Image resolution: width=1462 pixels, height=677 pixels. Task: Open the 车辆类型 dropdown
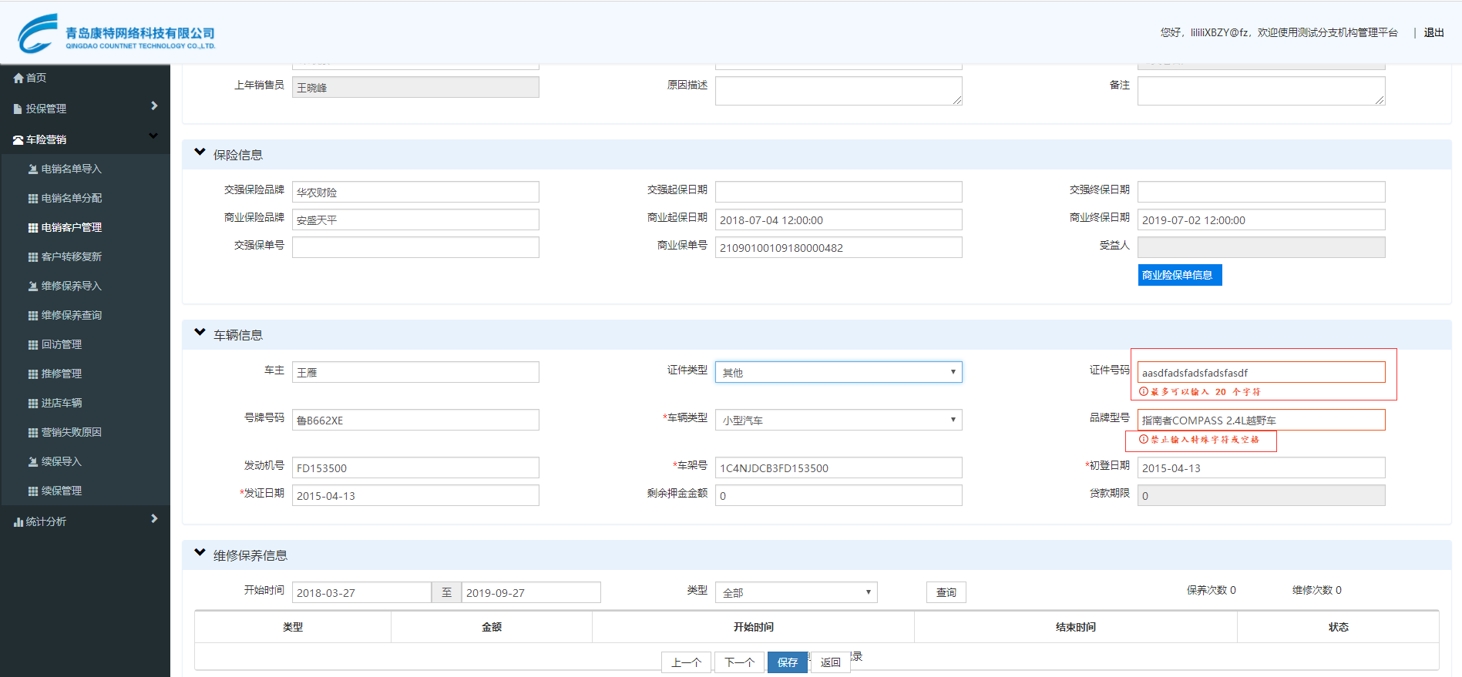[839, 420]
